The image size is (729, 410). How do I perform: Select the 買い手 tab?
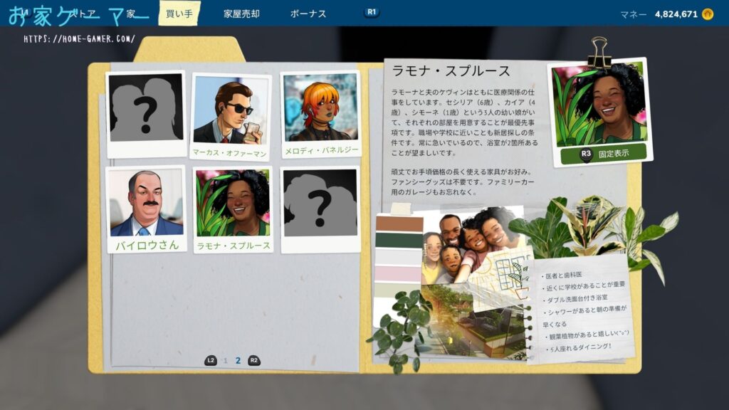179,13
